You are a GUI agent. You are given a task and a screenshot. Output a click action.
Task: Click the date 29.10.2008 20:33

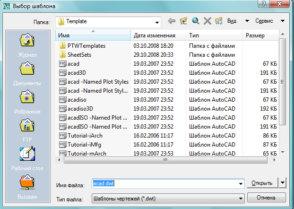(153, 54)
